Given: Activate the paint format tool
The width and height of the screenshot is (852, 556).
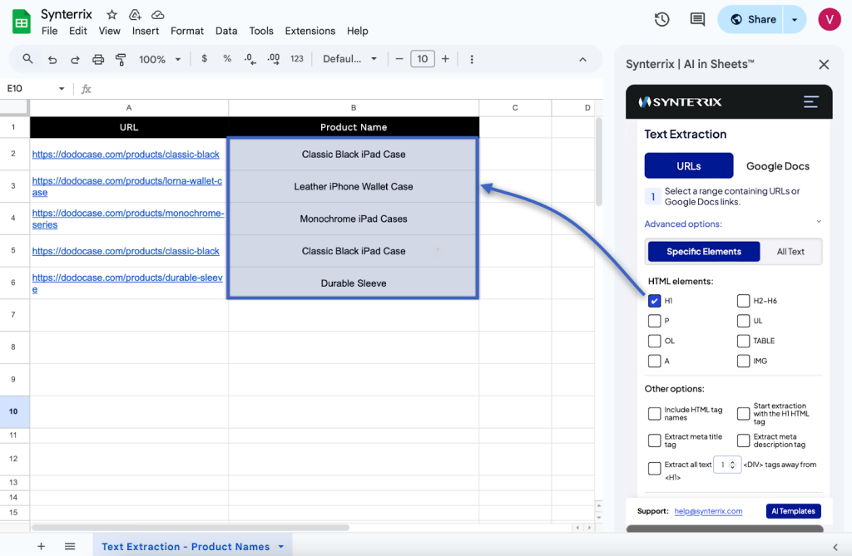Looking at the screenshot, I should click(121, 59).
